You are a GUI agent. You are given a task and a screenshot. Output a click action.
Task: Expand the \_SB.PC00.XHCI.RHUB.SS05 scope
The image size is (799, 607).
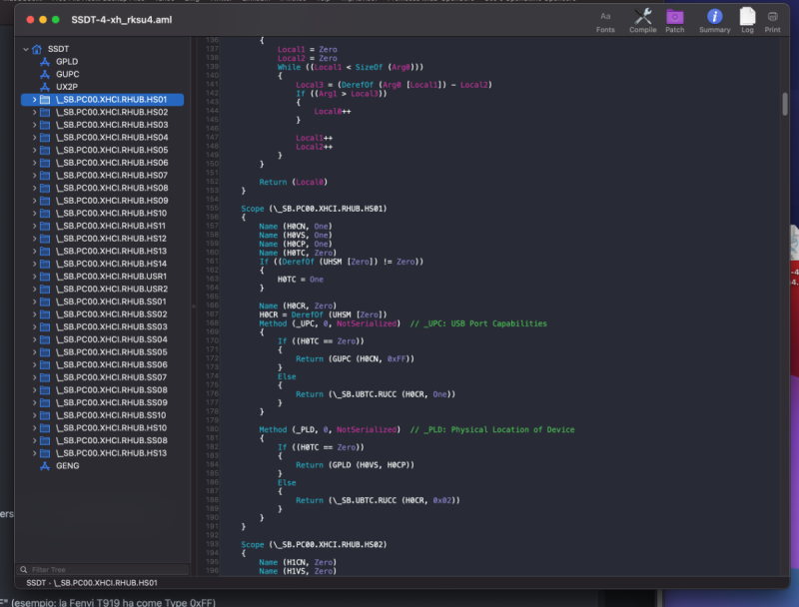pos(34,352)
